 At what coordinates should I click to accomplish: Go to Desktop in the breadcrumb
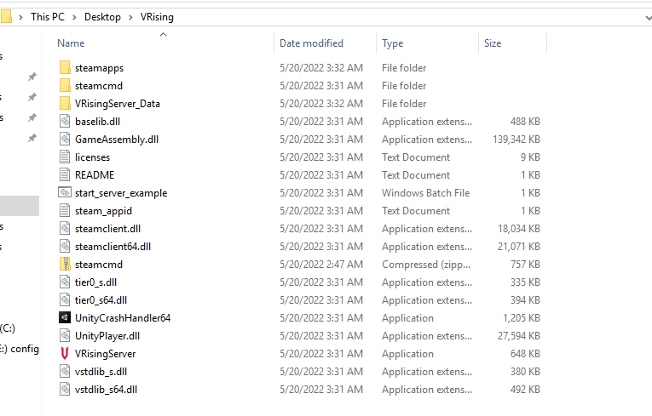(x=102, y=17)
